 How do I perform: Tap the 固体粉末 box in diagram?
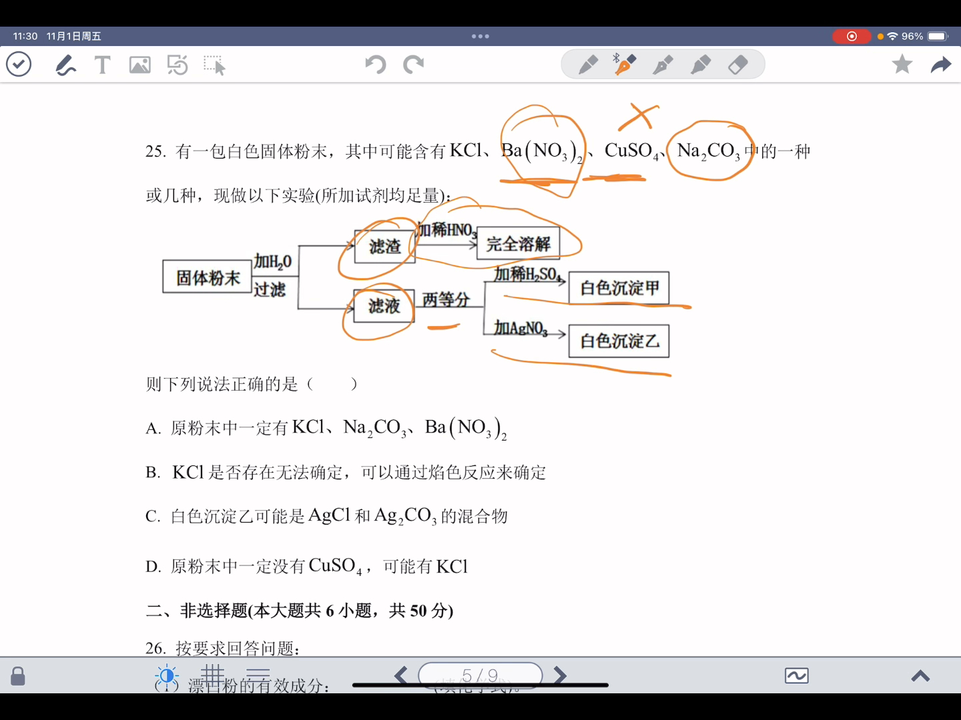pos(208,277)
